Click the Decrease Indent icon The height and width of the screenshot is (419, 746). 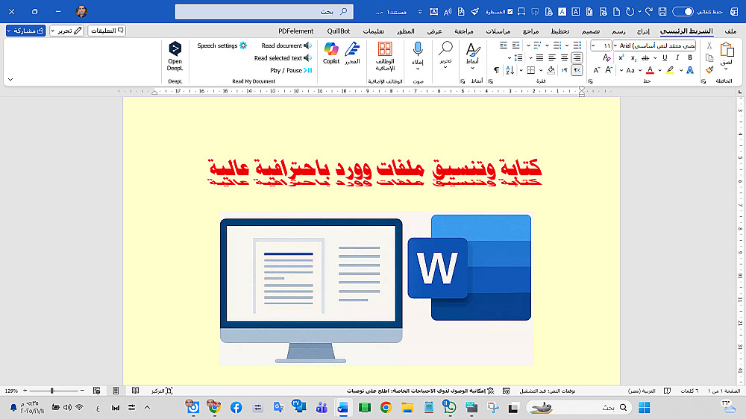[515, 45]
